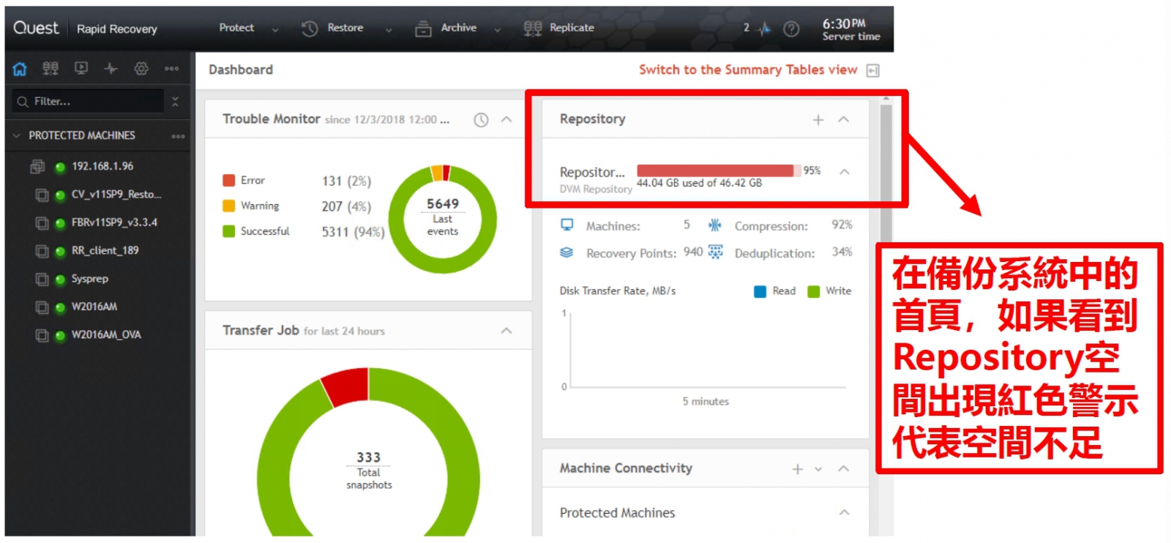Click the Machines monitor icon in Repository
Image resolution: width=1171 pixels, height=543 pixels.
pos(567,225)
